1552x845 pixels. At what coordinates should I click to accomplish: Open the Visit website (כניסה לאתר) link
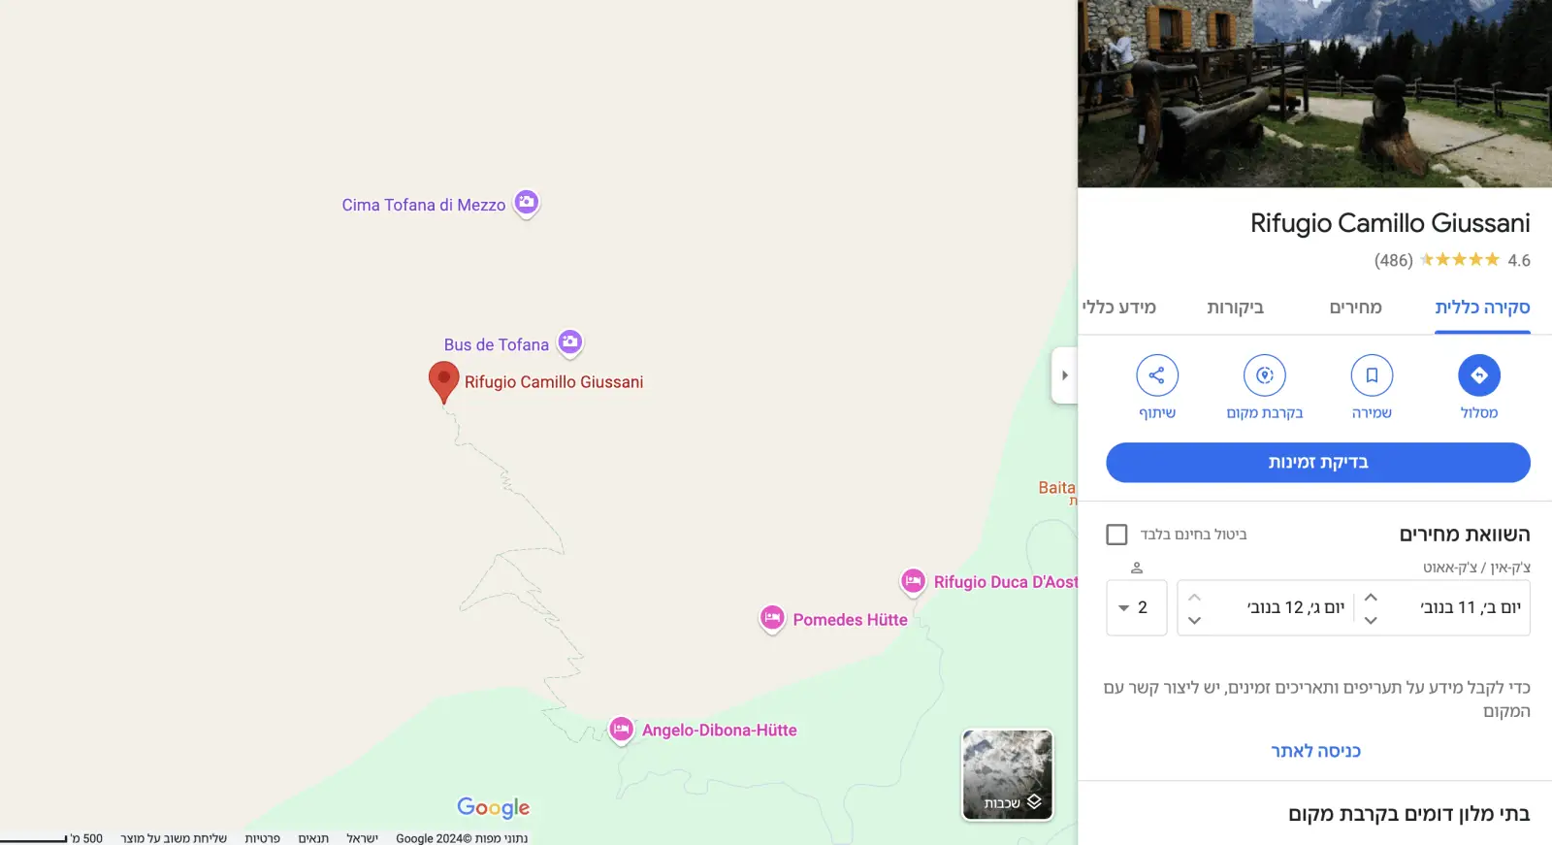[x=1315, y=751]
